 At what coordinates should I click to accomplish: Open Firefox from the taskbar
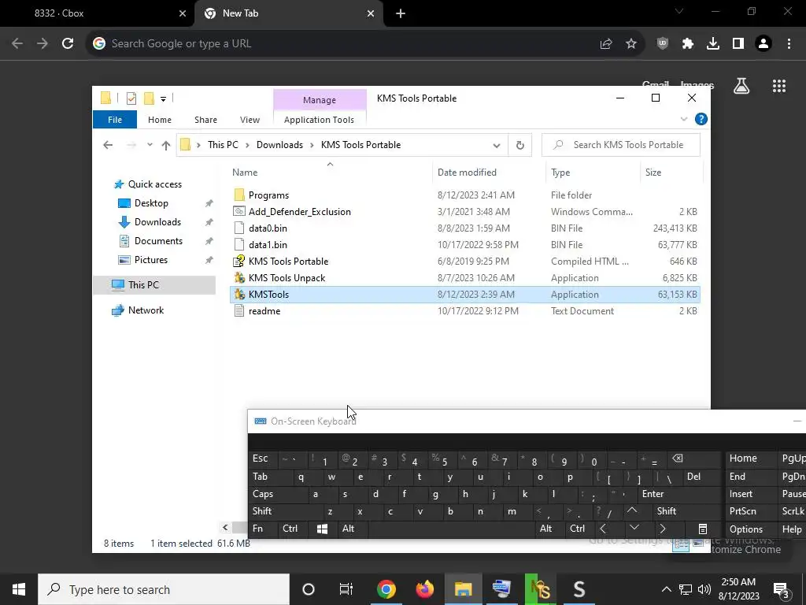(x=424, y=589)
